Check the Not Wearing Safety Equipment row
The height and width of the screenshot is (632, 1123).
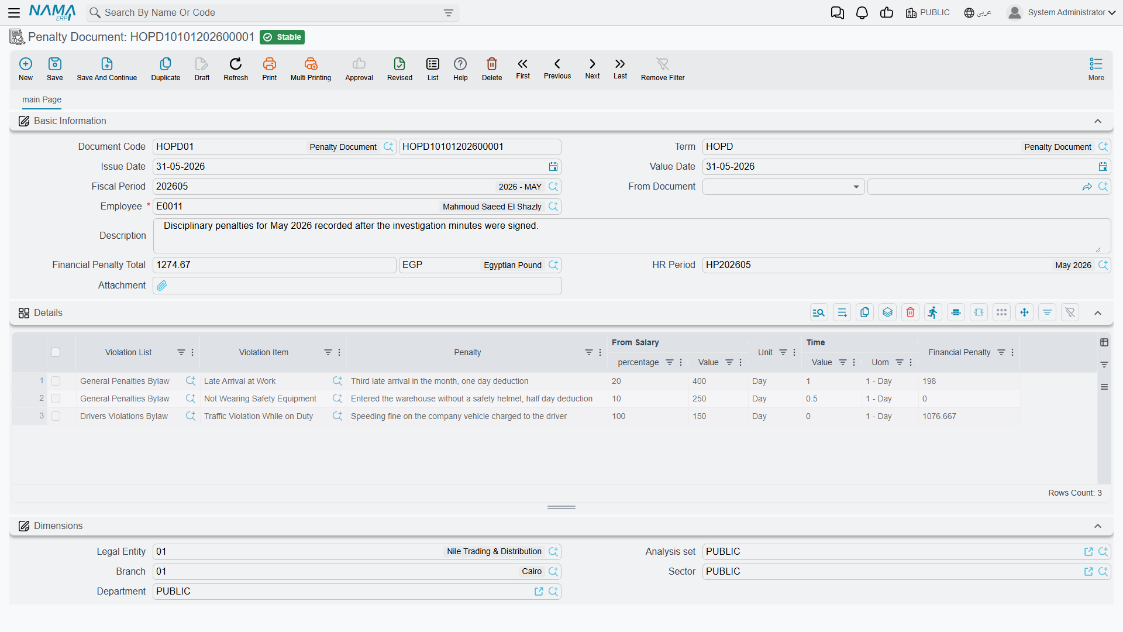pos(56,399)
